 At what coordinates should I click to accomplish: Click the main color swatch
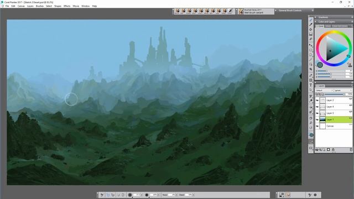tap(320, 65)
